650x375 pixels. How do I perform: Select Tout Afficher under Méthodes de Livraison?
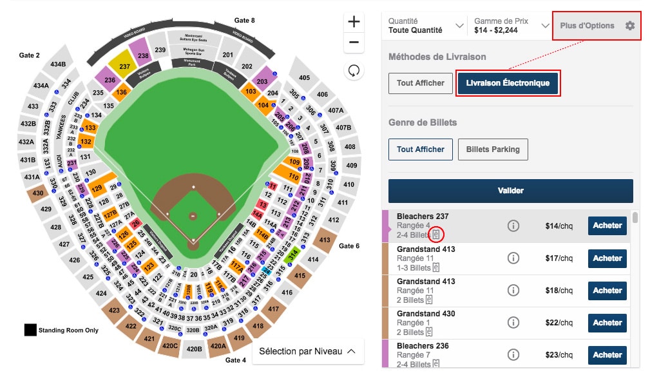pos(421,83)
